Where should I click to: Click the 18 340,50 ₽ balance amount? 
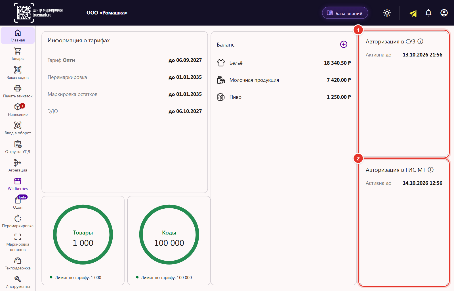[337, 63]
